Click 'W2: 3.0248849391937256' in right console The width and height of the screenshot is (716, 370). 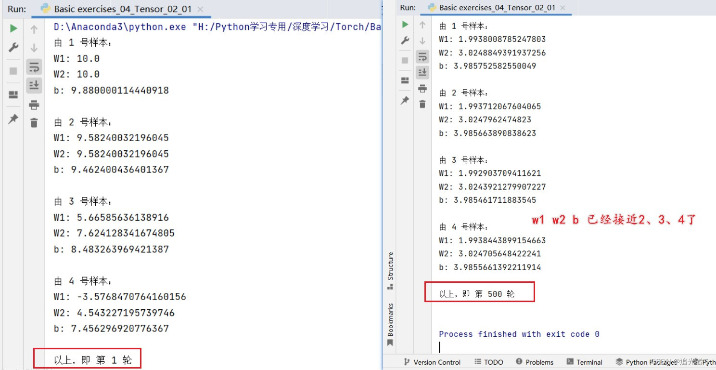pyautogui.click(x=492, y=53)
